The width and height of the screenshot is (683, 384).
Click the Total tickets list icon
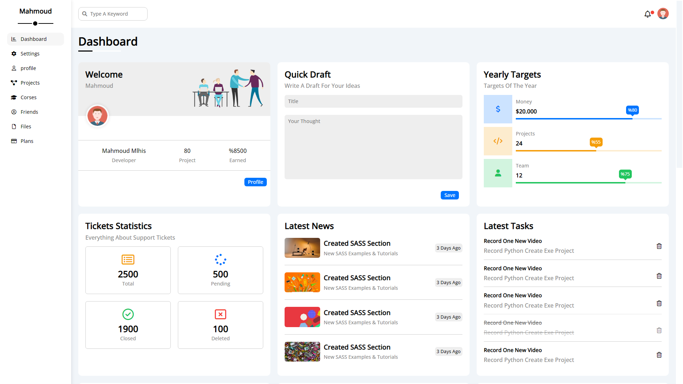click(128, 260)
